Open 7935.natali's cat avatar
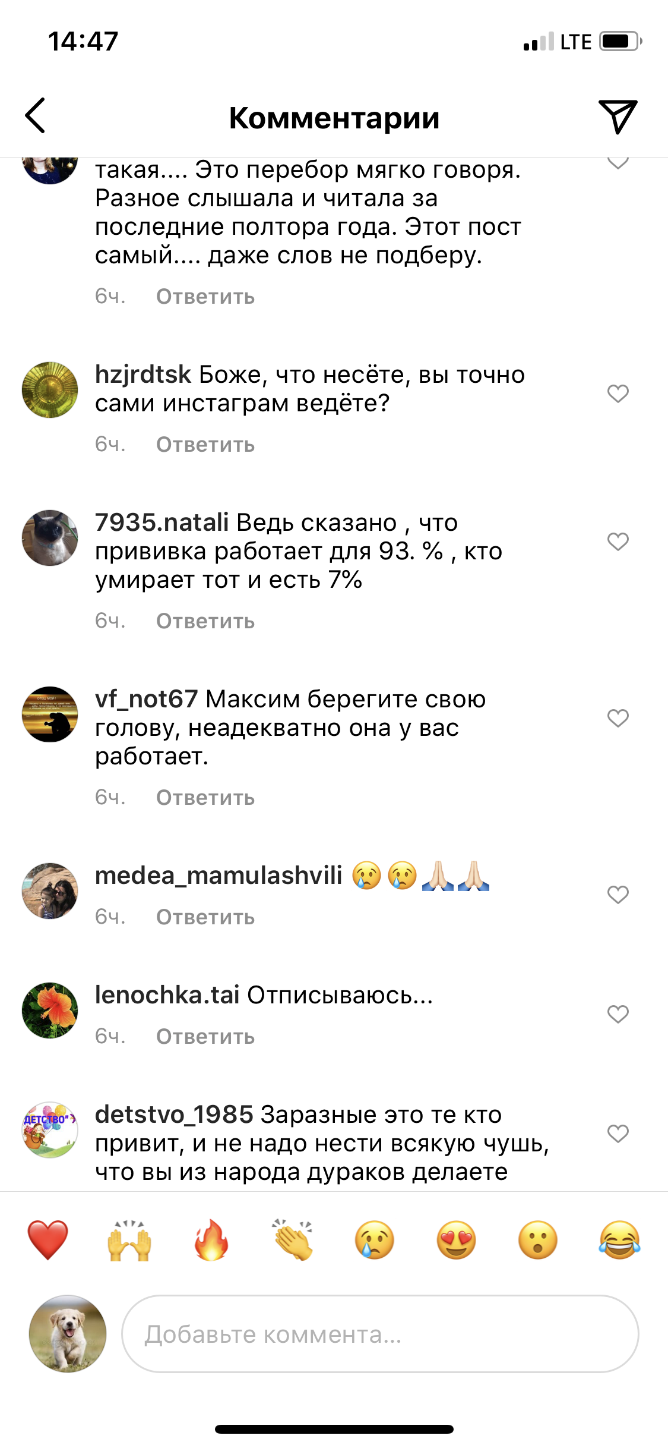668x1448 pixels. [x=50, y=537]
